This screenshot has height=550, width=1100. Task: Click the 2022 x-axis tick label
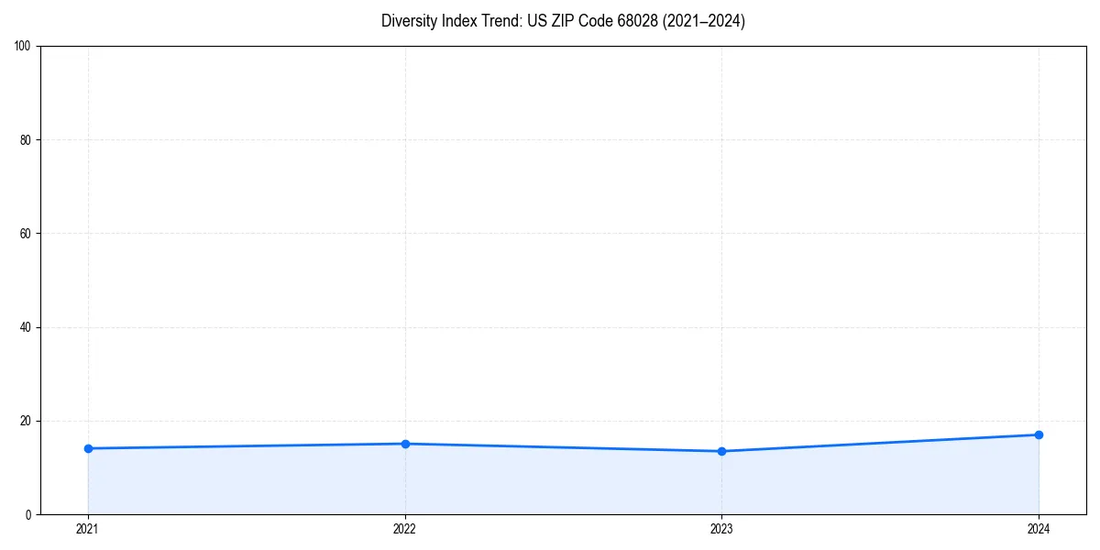click(405, 529)
